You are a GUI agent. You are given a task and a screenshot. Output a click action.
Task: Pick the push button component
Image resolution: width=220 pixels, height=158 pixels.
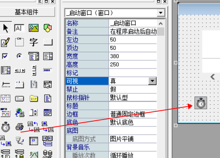click(48, 42)
